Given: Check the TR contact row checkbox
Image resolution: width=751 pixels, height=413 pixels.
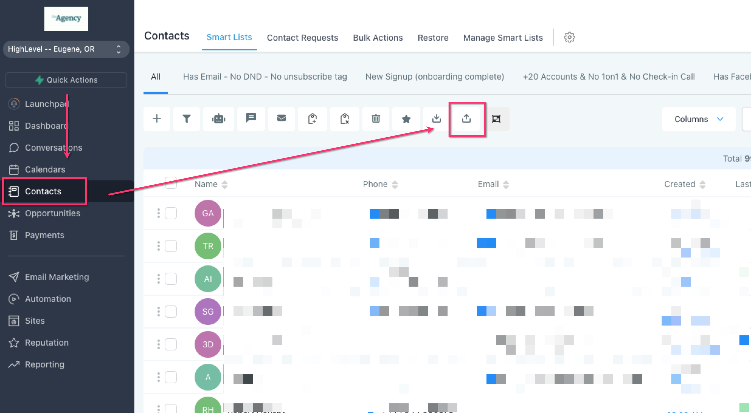Looking at the screenshot, I should click(x=171, y=246).
